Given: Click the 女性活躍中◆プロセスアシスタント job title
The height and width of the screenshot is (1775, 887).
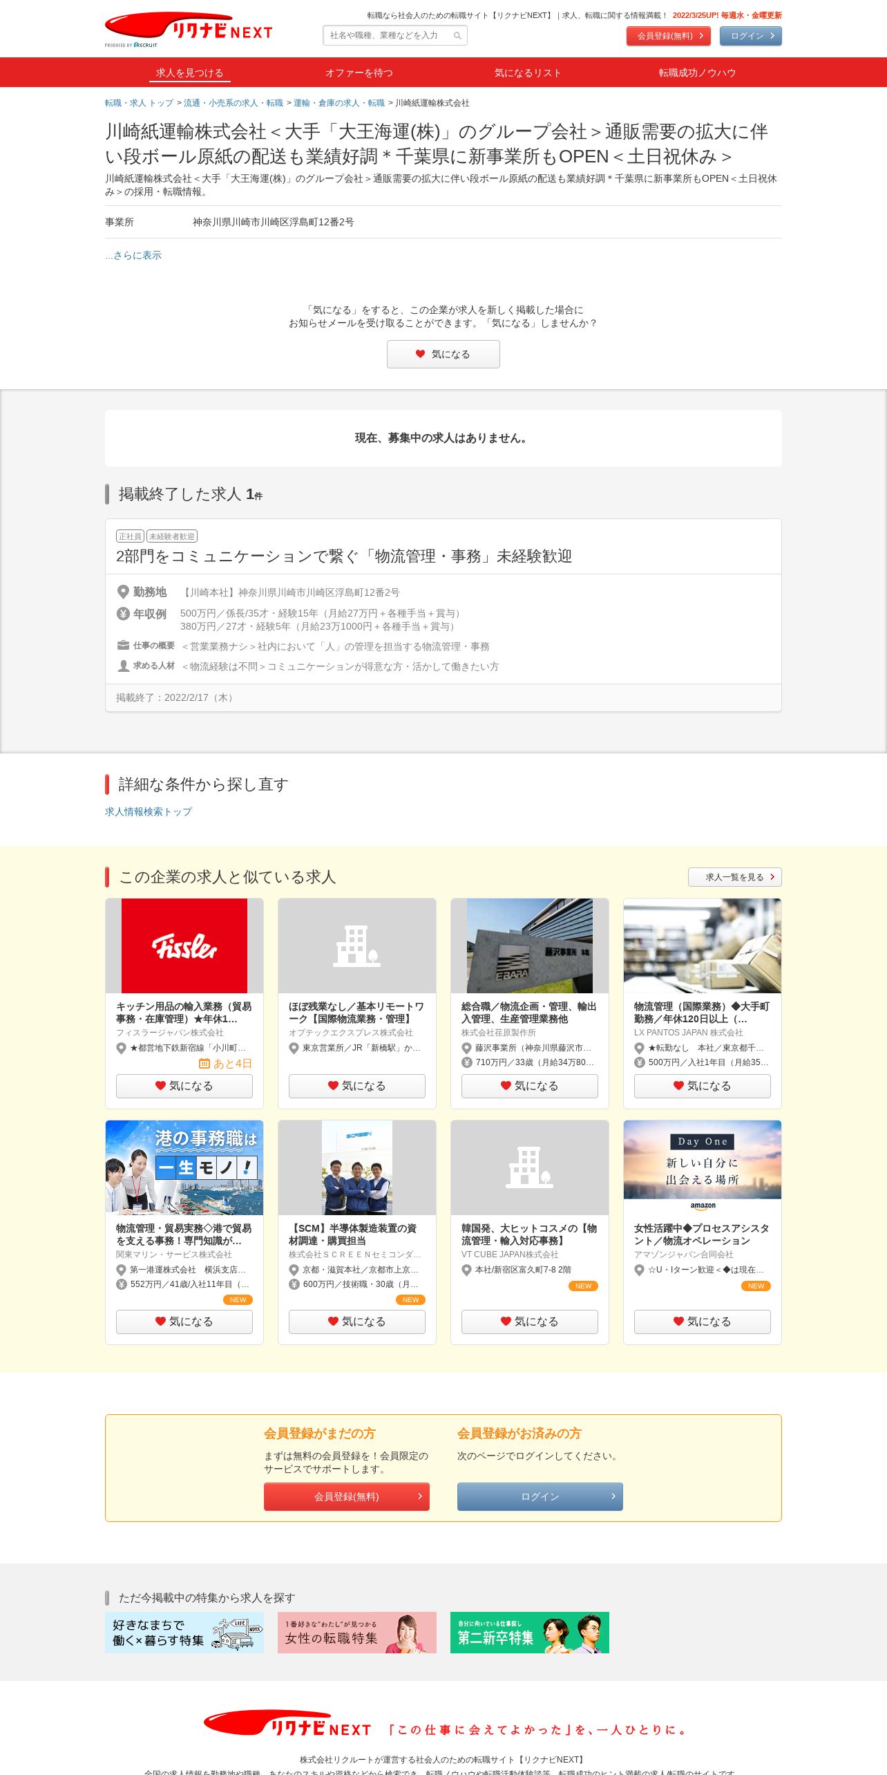Looking at the screenshot, I should [702, 1234].
